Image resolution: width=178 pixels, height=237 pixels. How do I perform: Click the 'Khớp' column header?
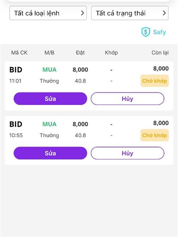(x=112, y=53)
